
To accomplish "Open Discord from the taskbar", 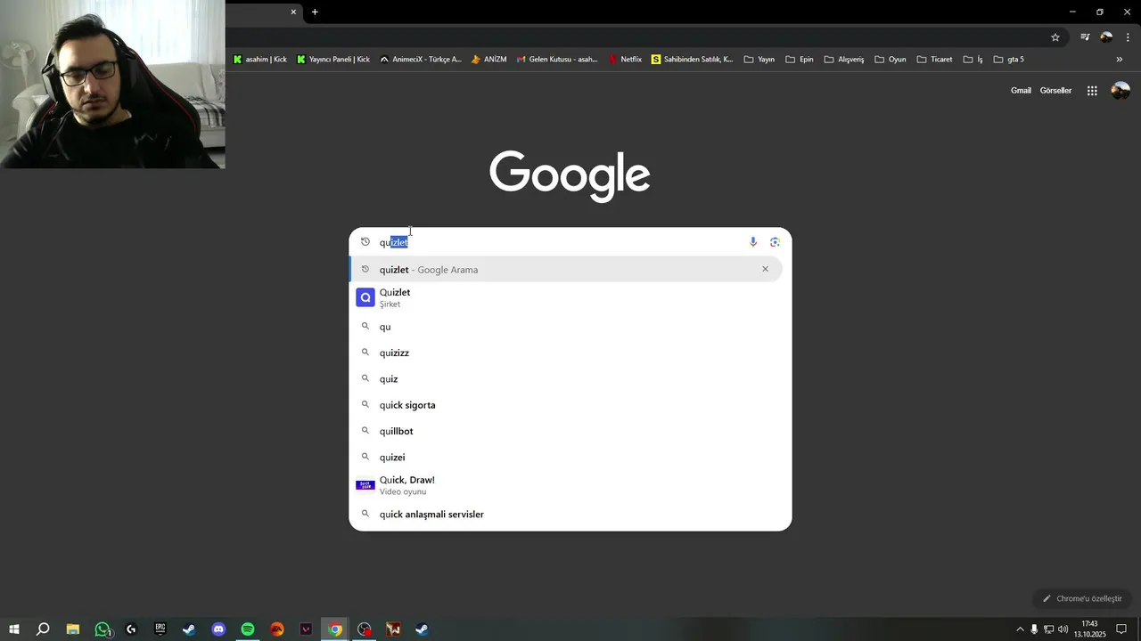I will [x=218, y=629].
